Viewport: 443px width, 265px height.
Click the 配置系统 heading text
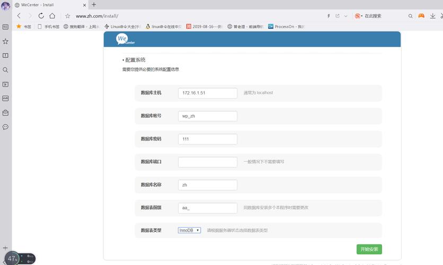(135, 60)
